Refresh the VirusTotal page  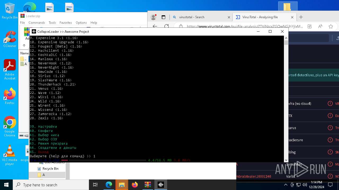pyautogui.click(x=167, y=26)
